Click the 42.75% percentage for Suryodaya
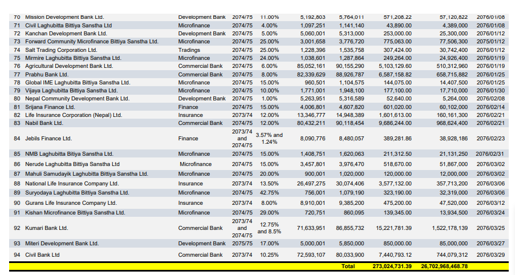This screenshot has height=275, width=515. tap(269, 193)
